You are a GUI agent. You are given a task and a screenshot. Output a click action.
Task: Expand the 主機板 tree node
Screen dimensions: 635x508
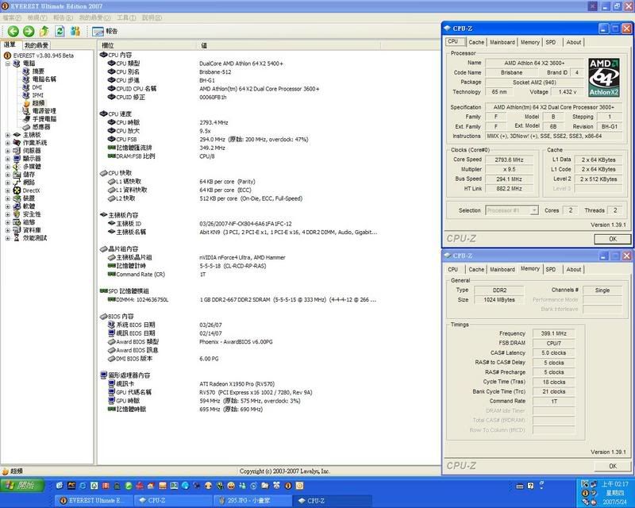tap(8, 135)
